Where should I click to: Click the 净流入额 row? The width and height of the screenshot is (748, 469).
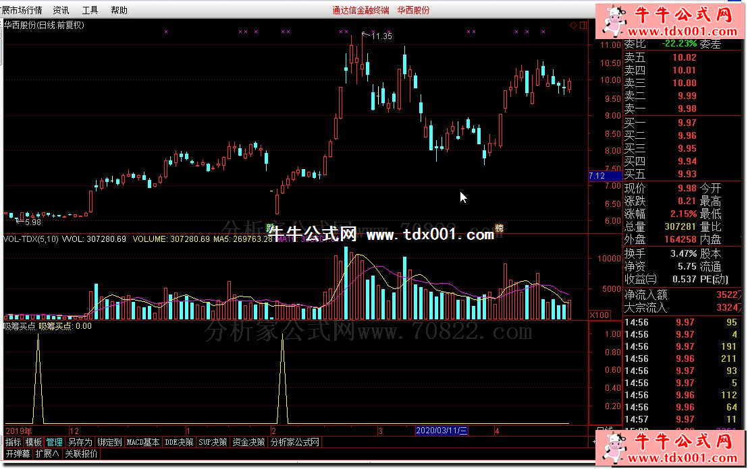pyautogui.click(x=683, y=295)
